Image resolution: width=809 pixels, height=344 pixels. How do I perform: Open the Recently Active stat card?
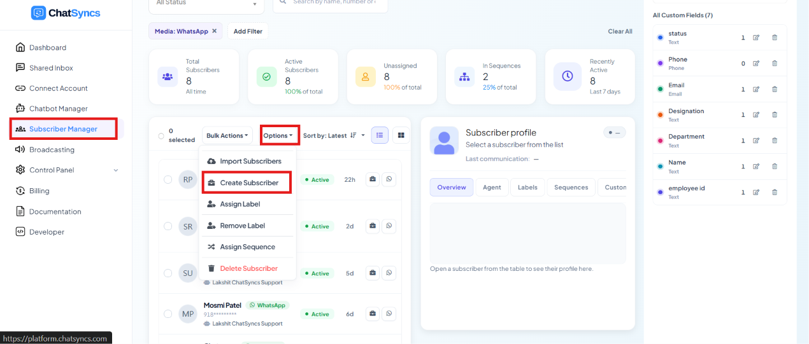pos(590,76)
